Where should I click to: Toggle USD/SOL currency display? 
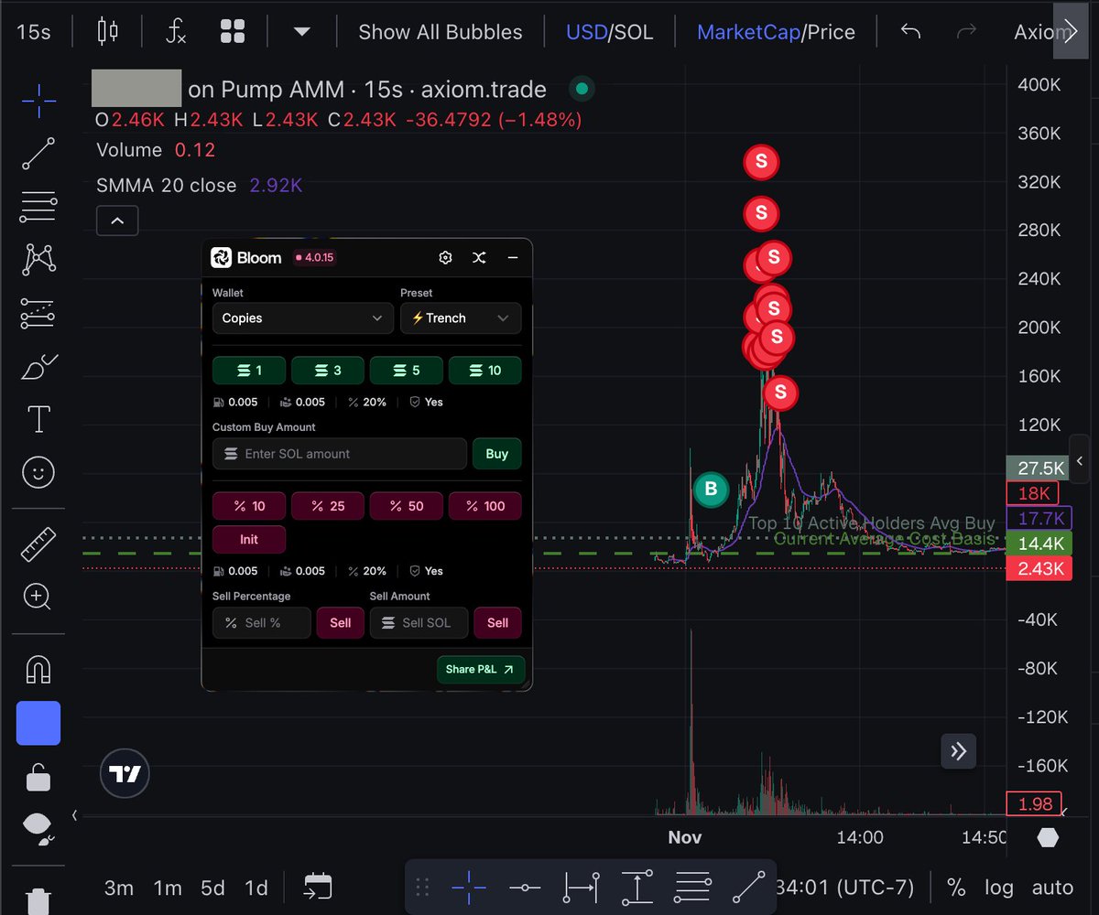pyautogui.click(x=609, y=32)
